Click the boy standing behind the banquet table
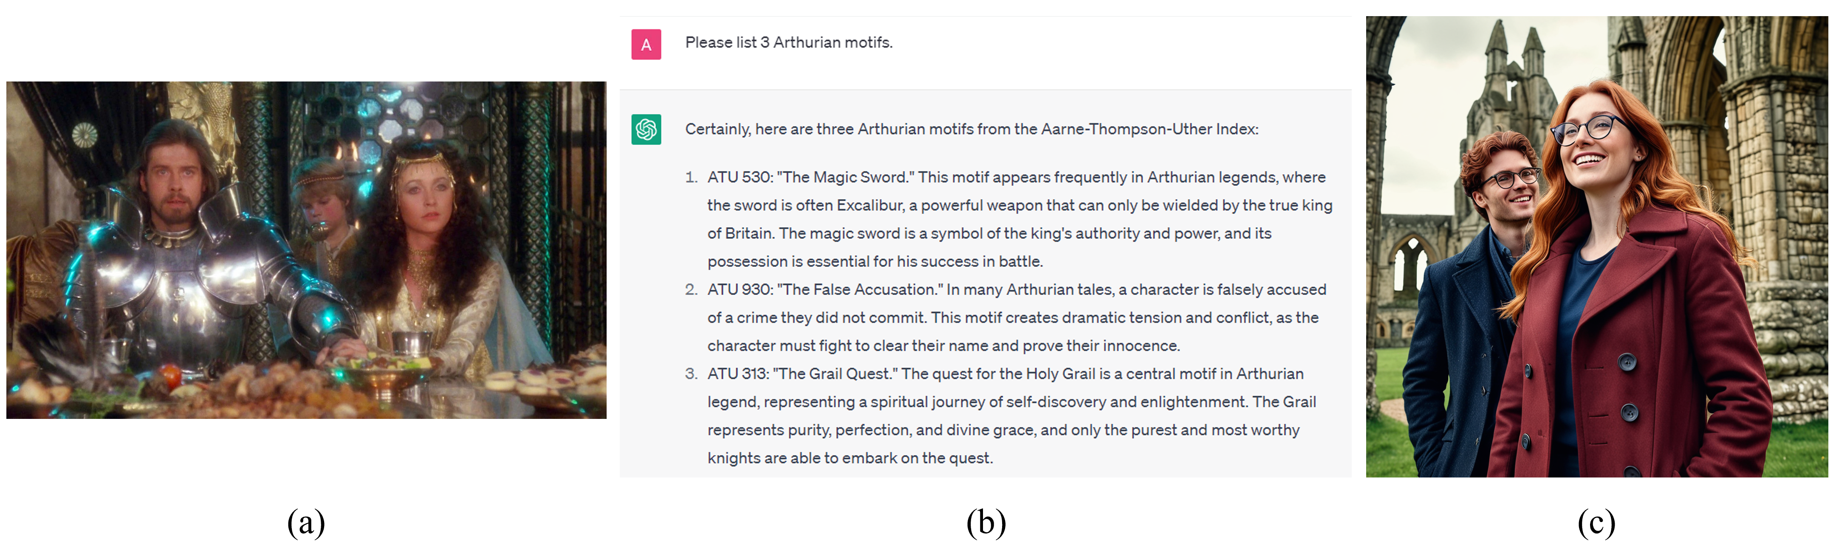Viewport: 1836px width, 556px height. [x=325, y=206]
